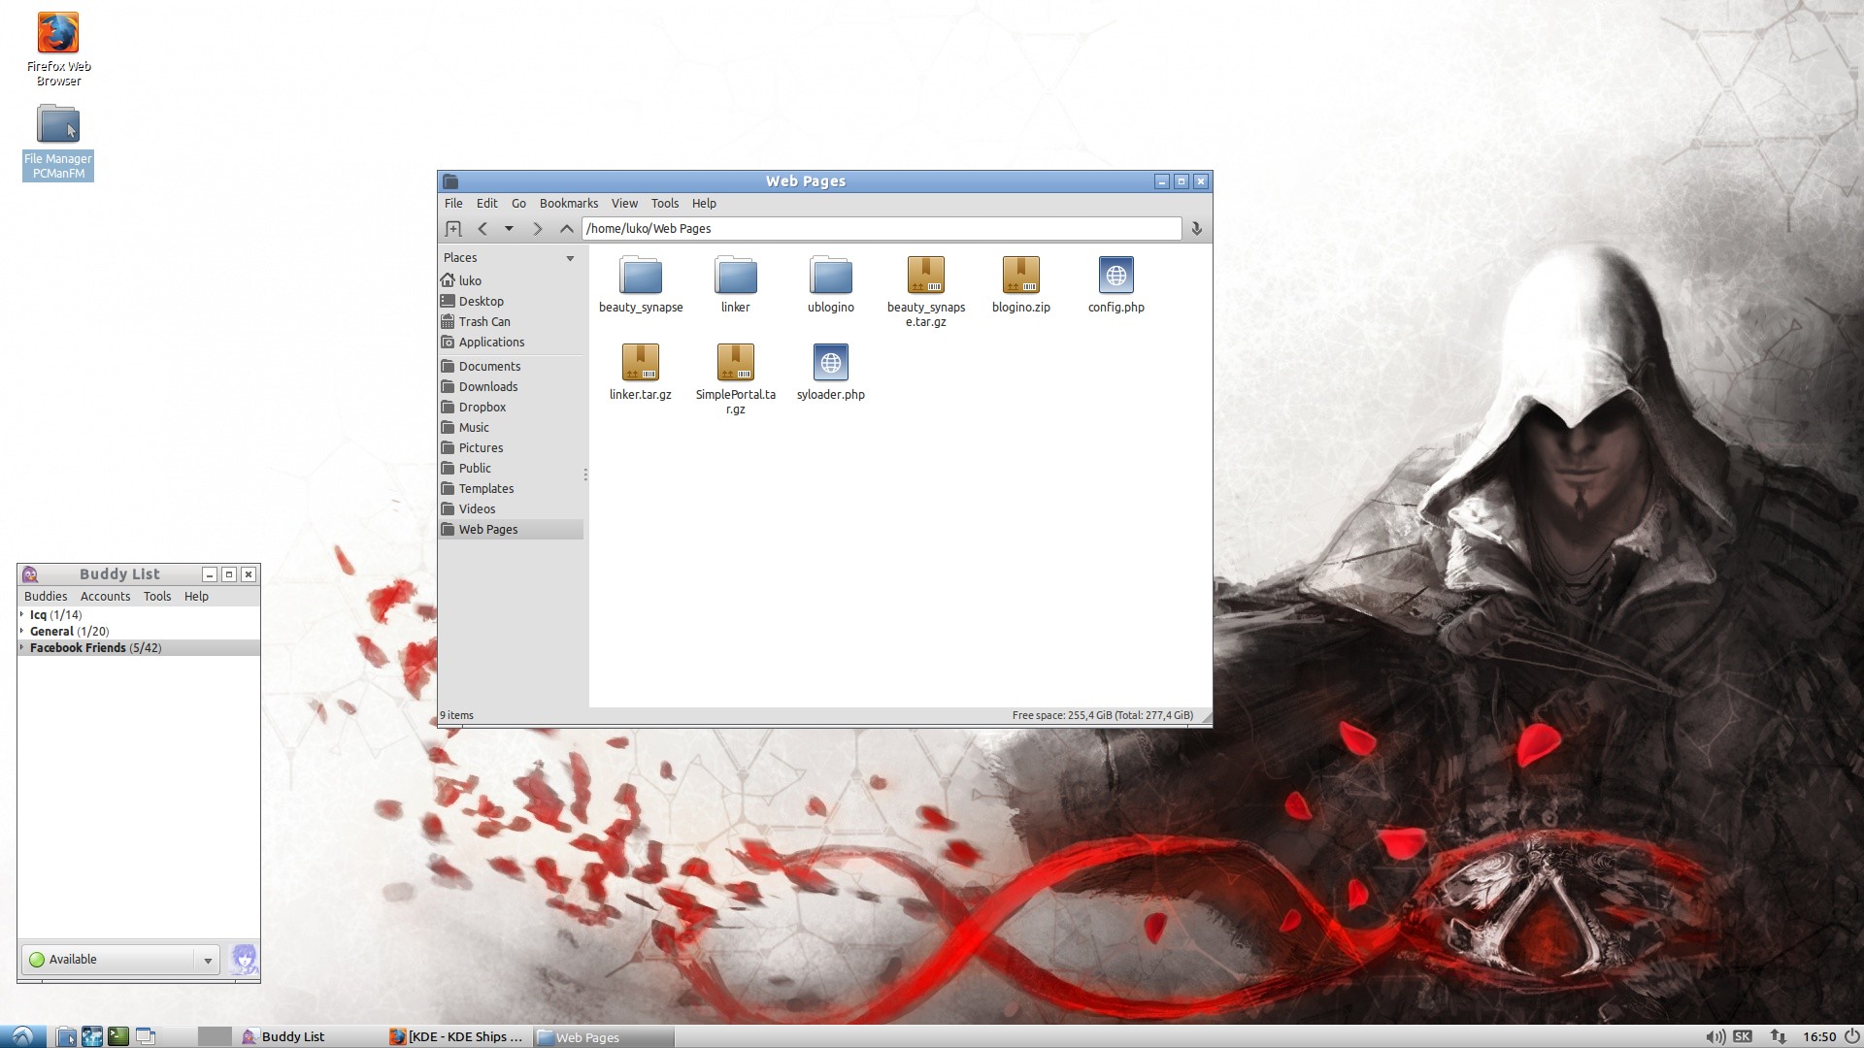Open the navigation history dropdown arrow
Image resolution: width=1864 pixels, height=1048 pixels.
coord(509,229)
